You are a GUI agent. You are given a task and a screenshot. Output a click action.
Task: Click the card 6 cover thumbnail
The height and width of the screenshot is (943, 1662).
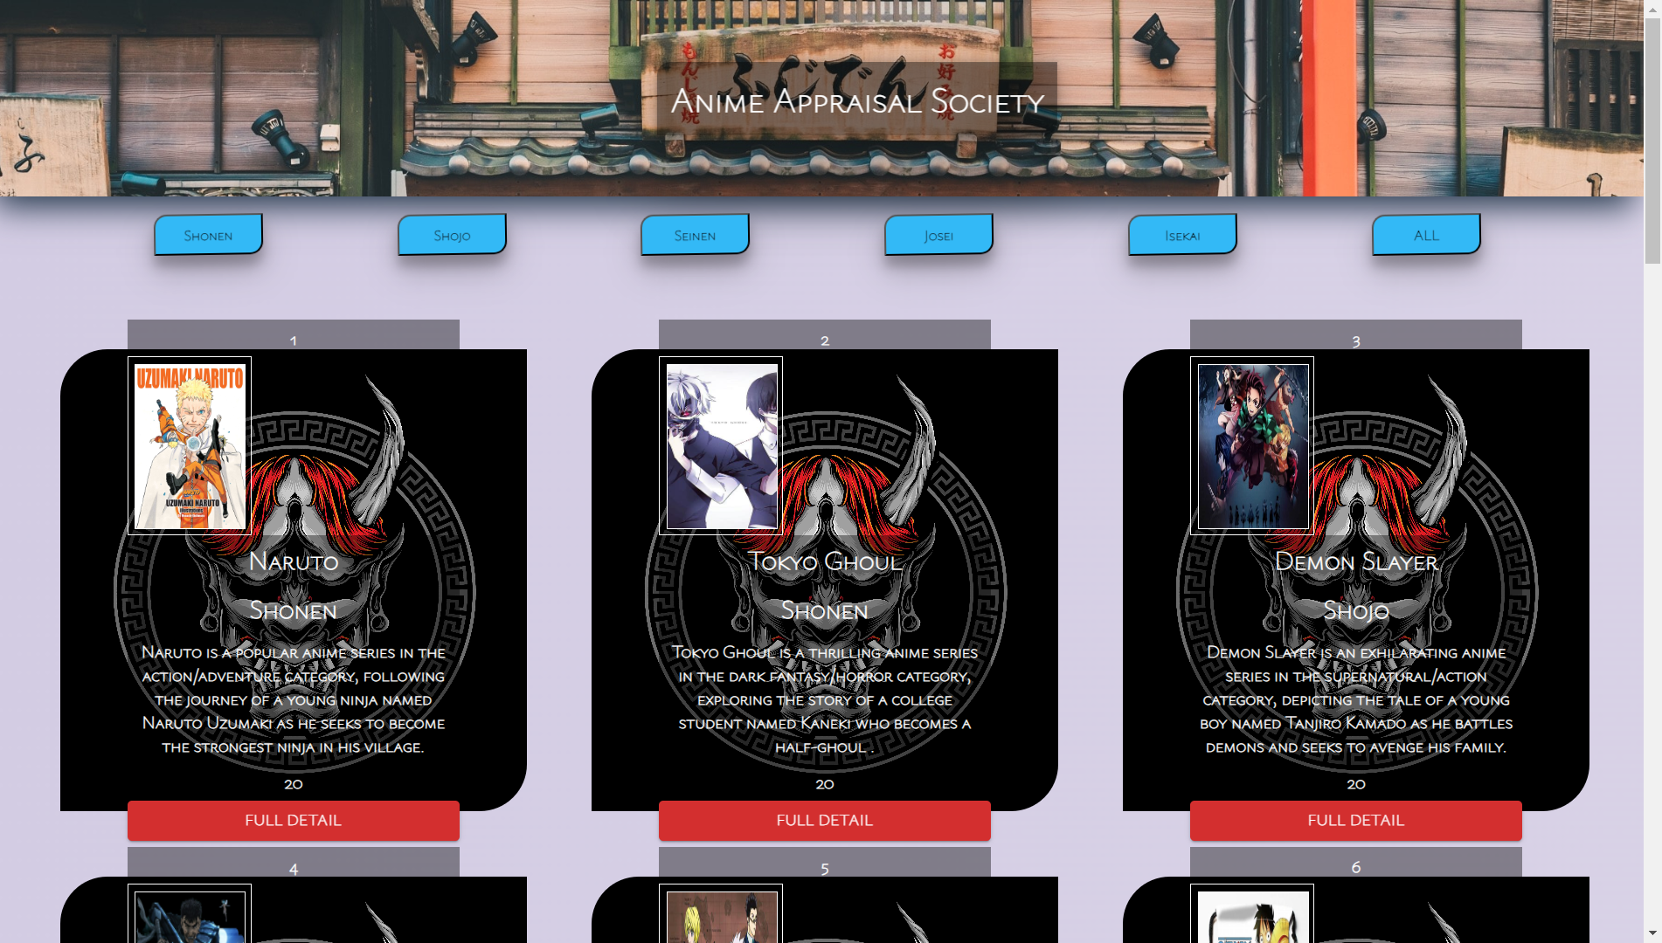click(1252, 913)
